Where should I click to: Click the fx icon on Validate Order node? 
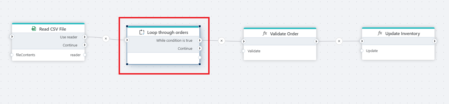(265, 33)
